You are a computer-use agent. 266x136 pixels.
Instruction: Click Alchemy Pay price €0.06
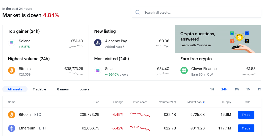(164, 41)
